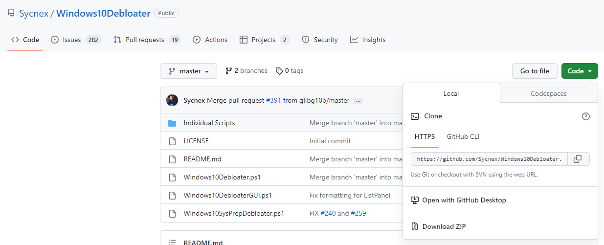The width and height of the screenshot is (604, 245).
Task: Open pull request #391 link
Action: [x=273, y=100]
